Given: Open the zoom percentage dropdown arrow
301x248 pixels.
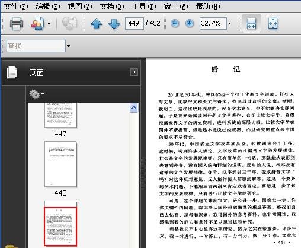Looking at the screenshot, I should 229,23.
